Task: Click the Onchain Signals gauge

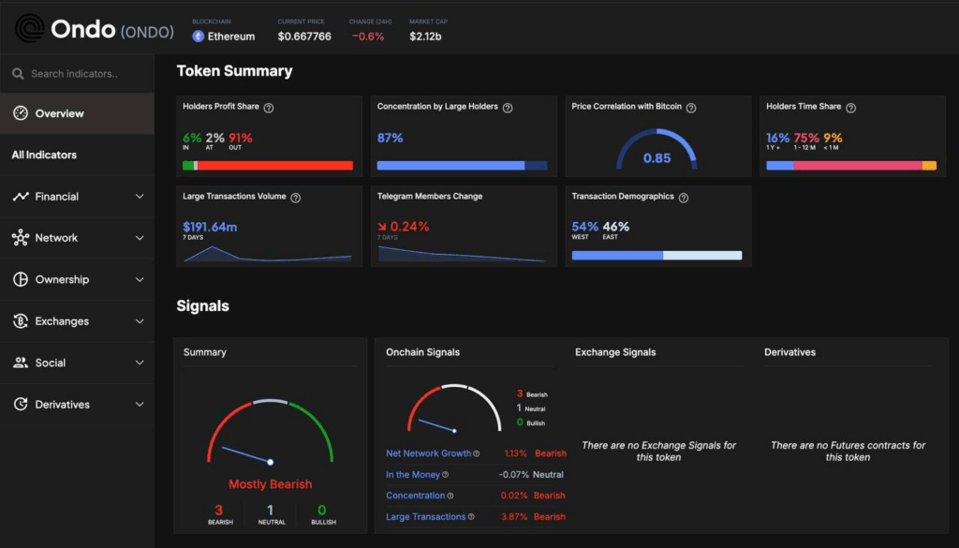Action: tap(454, 407)
